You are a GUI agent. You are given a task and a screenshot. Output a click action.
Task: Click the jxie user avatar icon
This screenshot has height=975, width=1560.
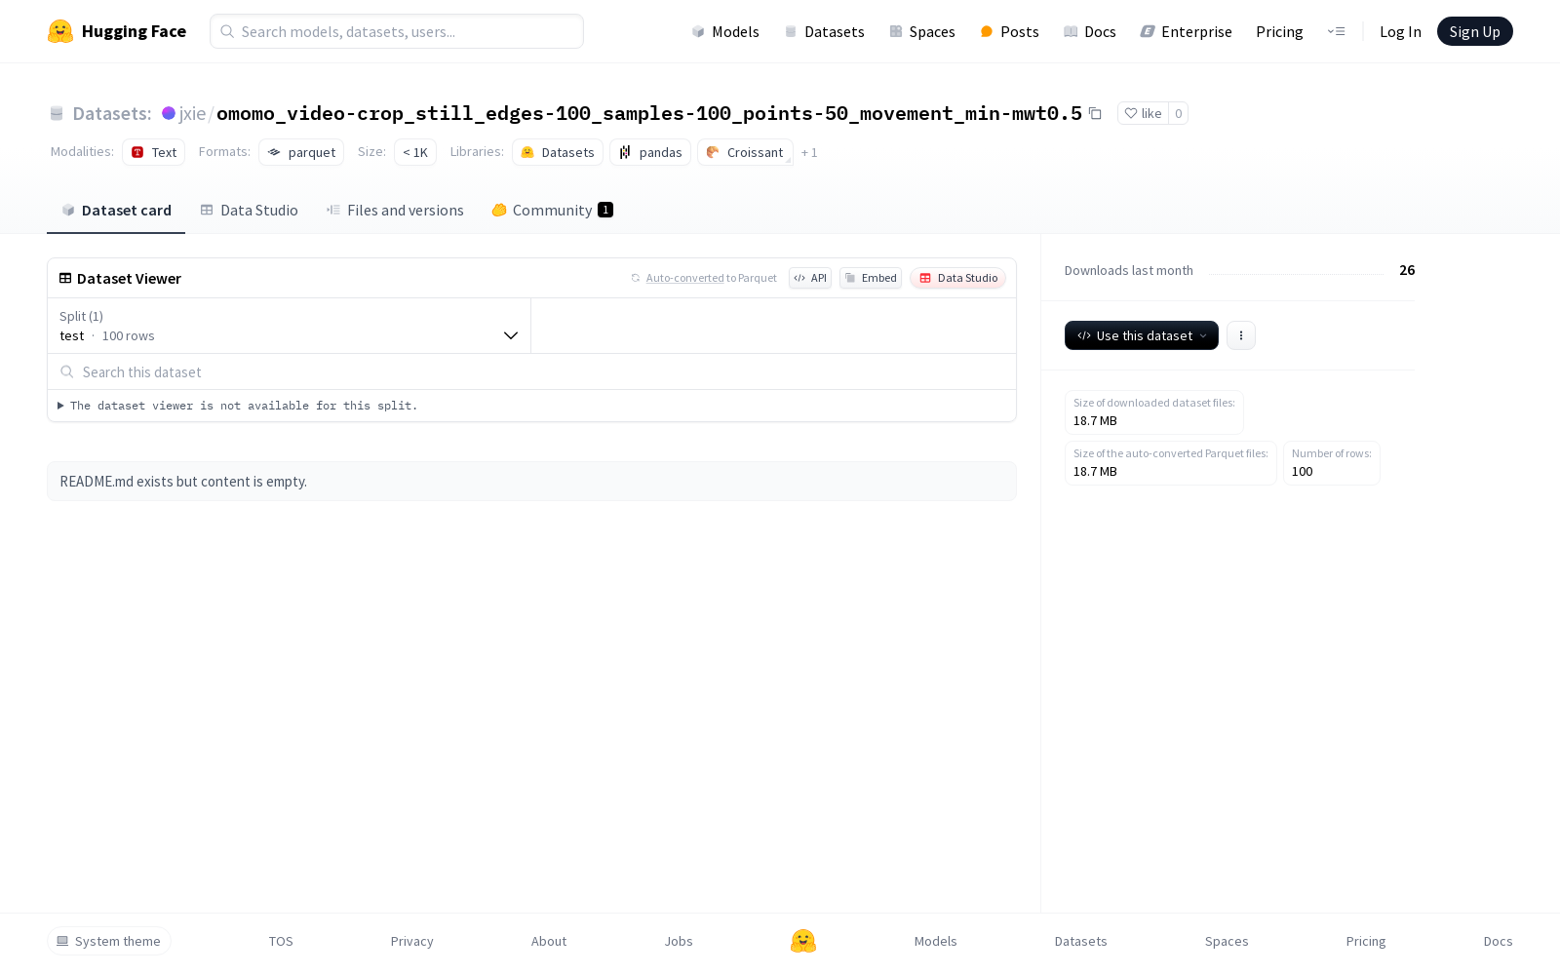point(169,113)
